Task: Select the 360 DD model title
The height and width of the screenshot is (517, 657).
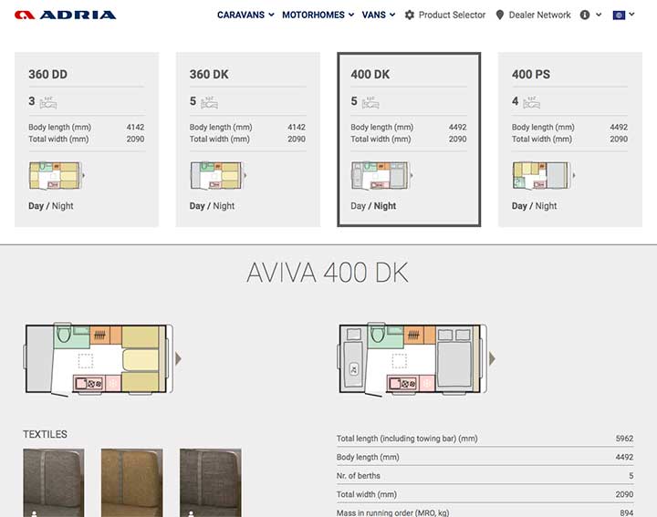Action: click(x=47, y=75)
